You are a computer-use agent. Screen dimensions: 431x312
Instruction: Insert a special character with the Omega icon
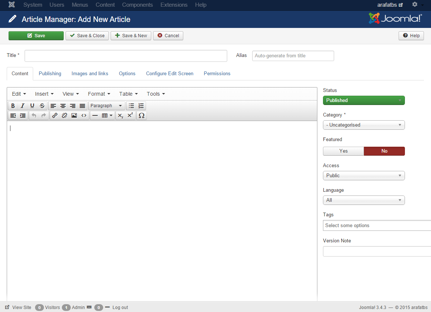point(141,115)
